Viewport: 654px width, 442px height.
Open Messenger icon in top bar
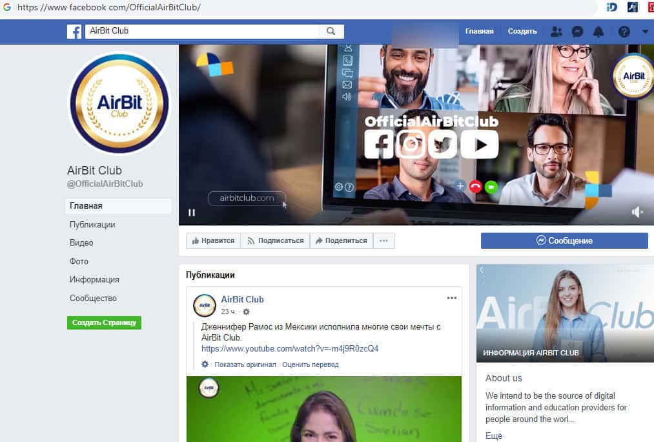click(x=577, y=32)
